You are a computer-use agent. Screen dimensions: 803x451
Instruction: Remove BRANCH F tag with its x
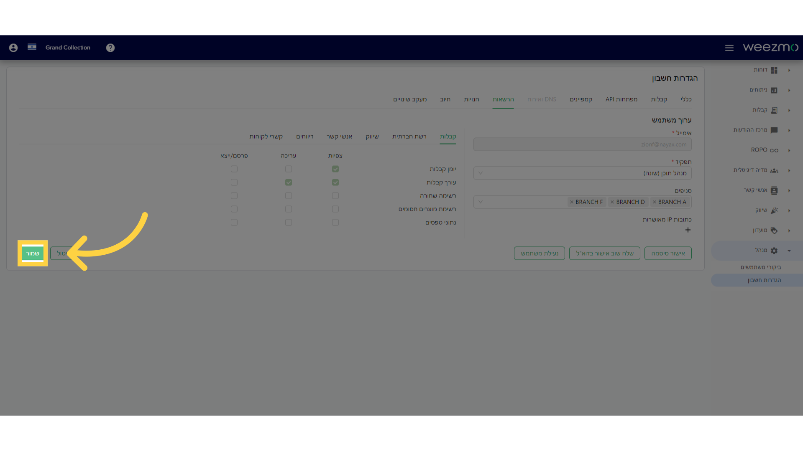pos(572,202)
